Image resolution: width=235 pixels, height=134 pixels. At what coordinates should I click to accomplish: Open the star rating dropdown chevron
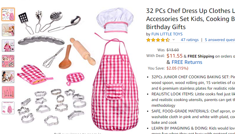[173, 40]
